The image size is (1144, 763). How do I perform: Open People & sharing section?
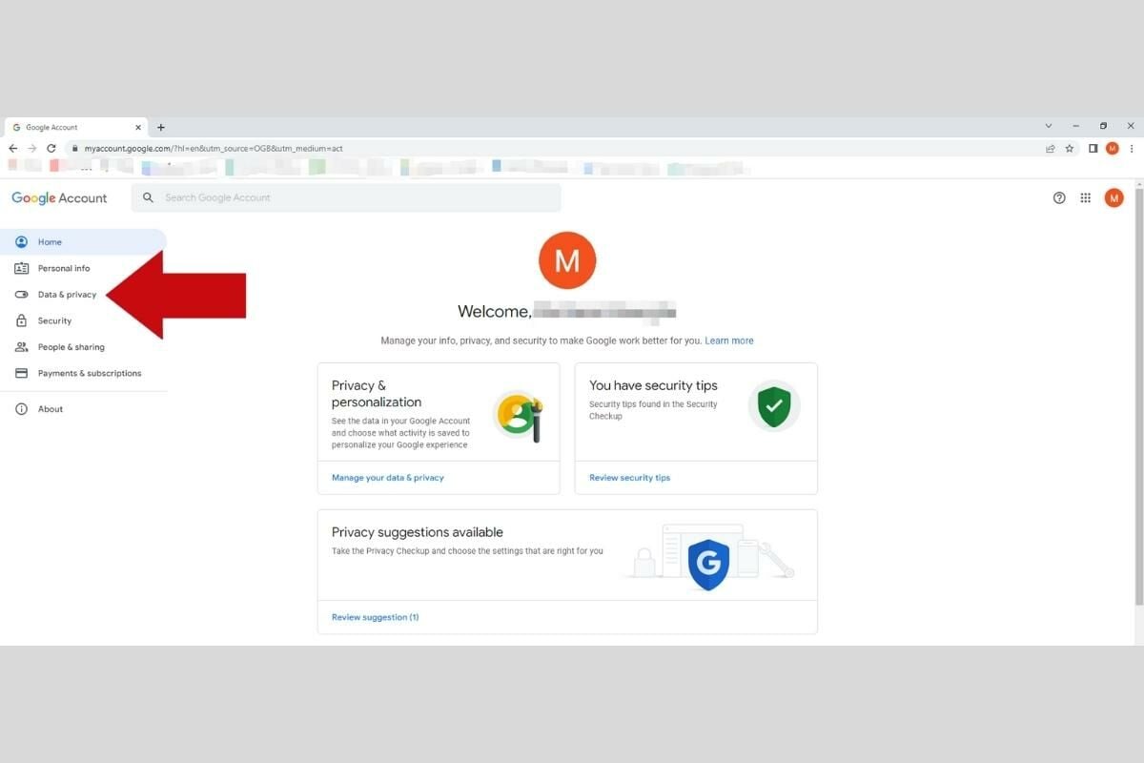pyautogui.click(x=71, y=347)
